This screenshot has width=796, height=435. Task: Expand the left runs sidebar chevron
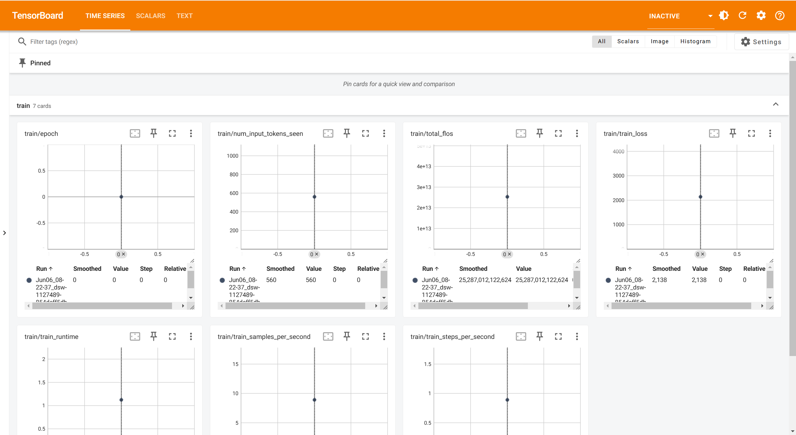pos(4,233)
